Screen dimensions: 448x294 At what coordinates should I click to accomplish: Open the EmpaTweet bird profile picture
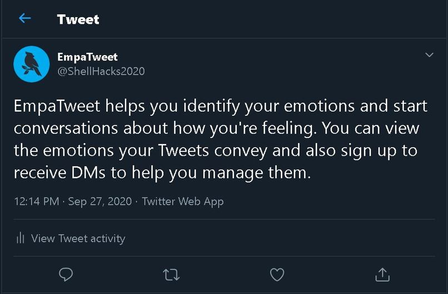point(32,64)
